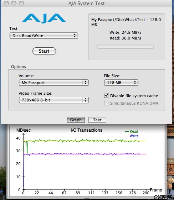The height and width of the screenshot is (200, 174).
Task: Open the Volume dropdown set to My Passport
Action: pyautogui.click(x=53, y=83)
